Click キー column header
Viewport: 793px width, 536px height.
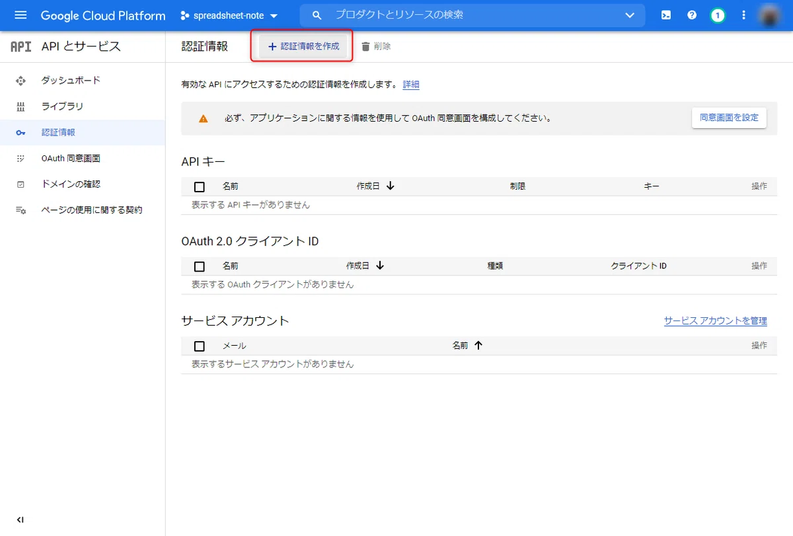pos(652,186)
